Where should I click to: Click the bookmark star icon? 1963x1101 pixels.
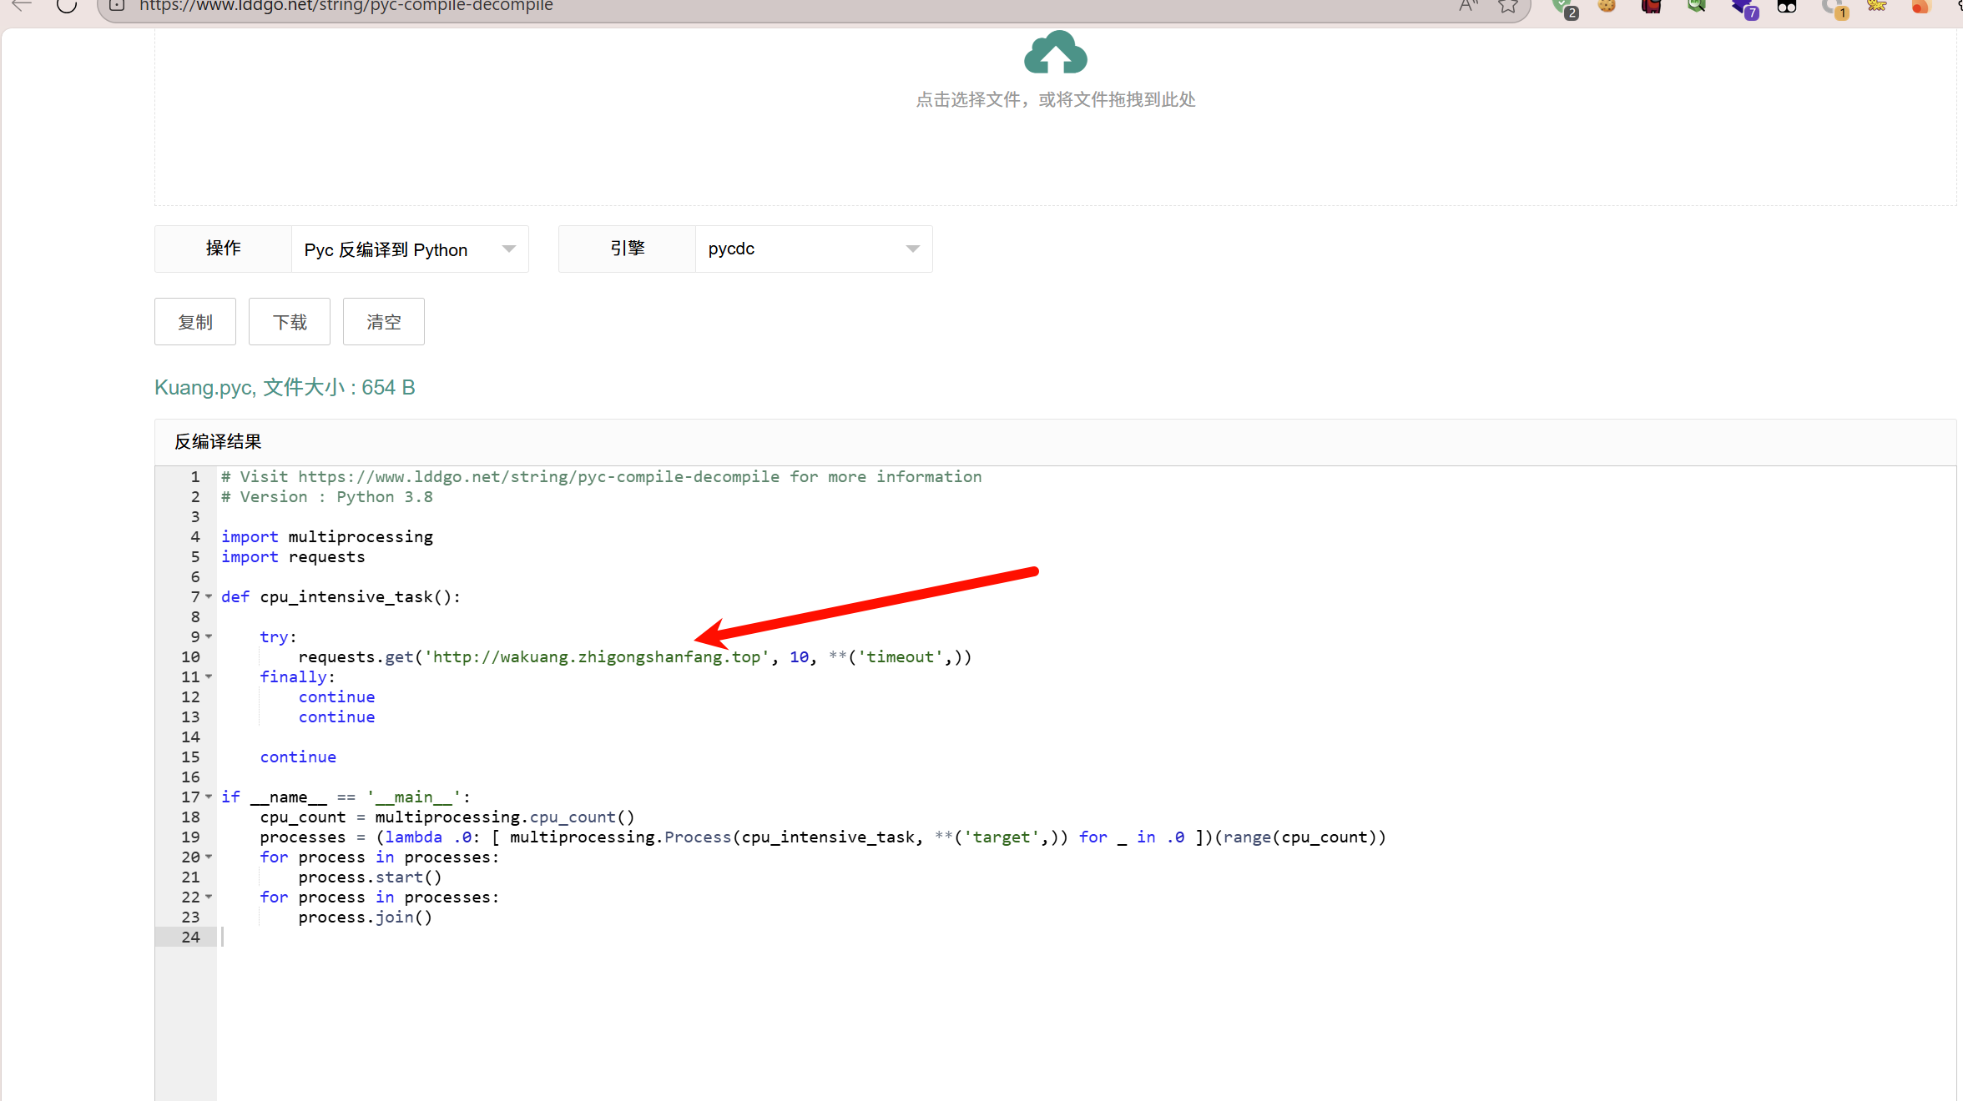1507,7
